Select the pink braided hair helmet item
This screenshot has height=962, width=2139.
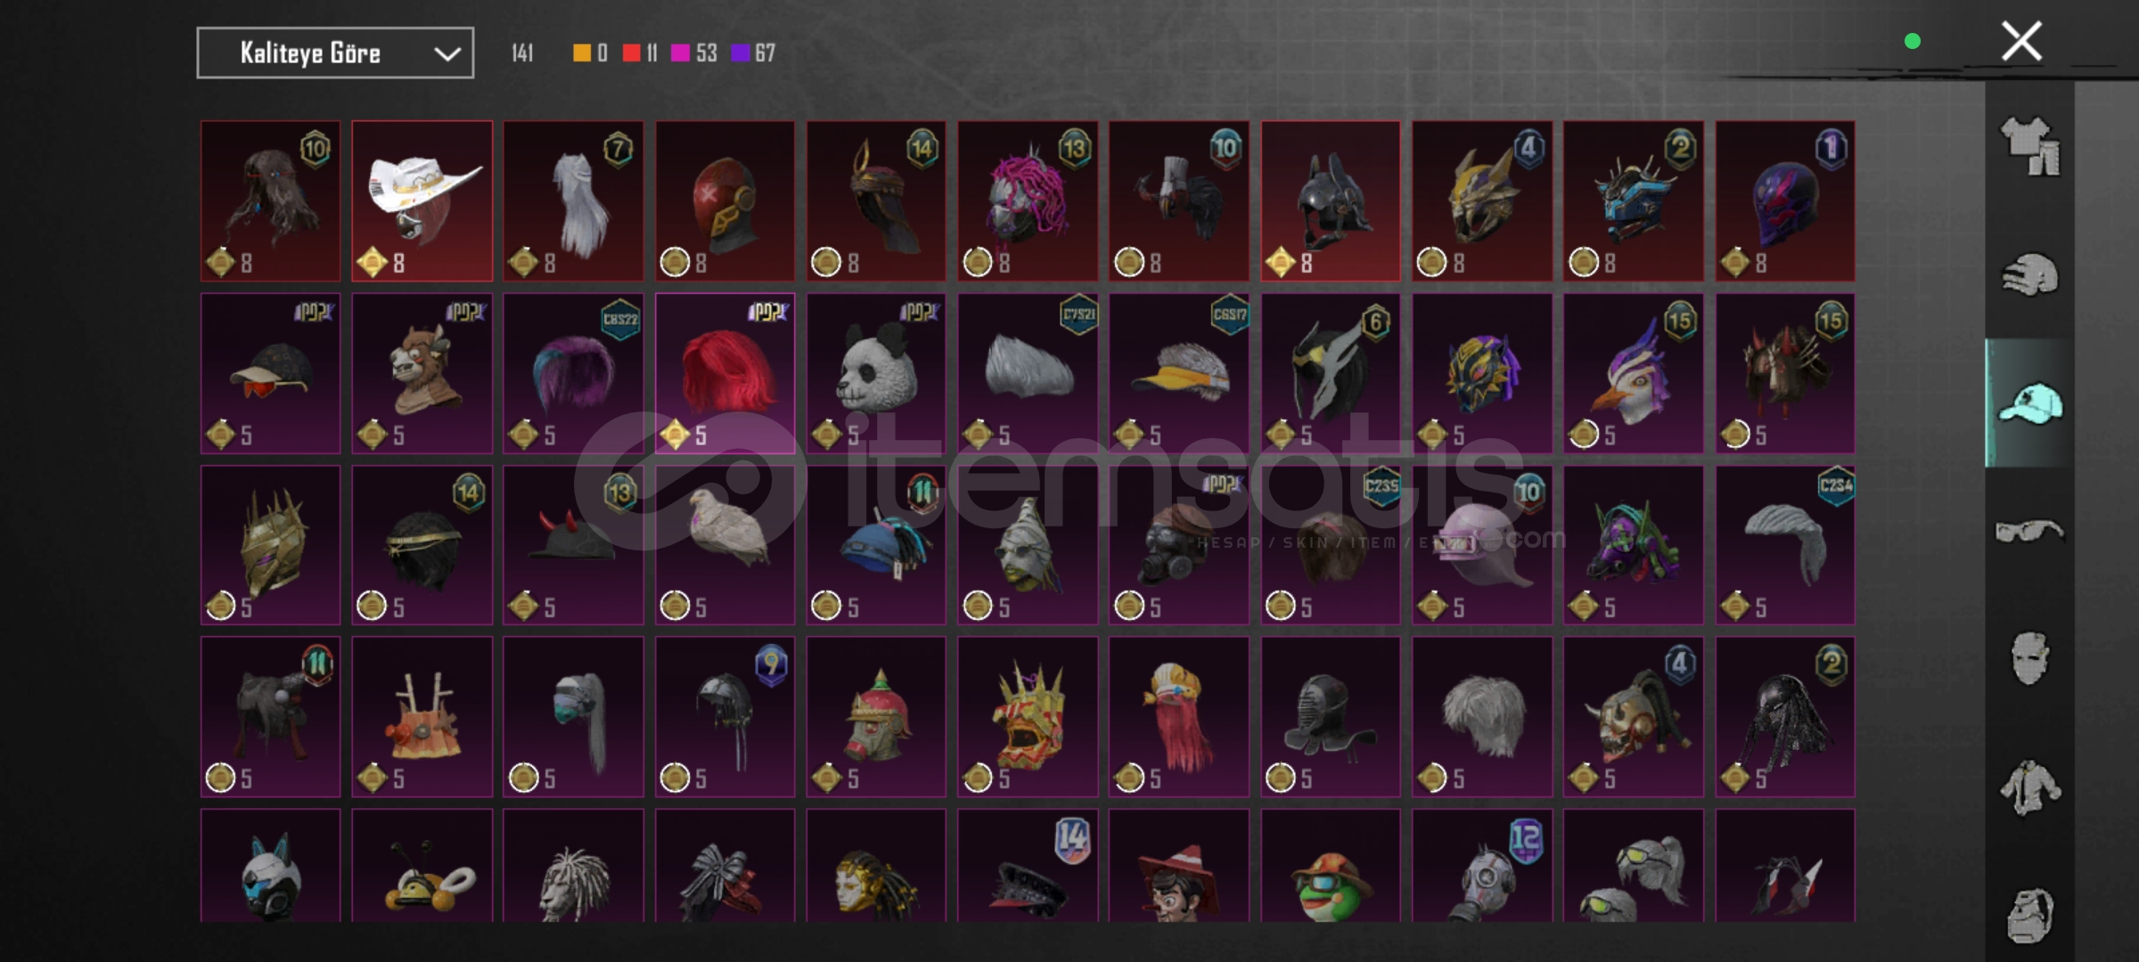(x=1028, y=201)
